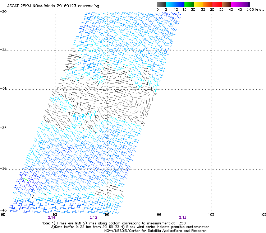Click the purple time stamp 2:13
Screen dimensions: 266x233
coord(93,218)
